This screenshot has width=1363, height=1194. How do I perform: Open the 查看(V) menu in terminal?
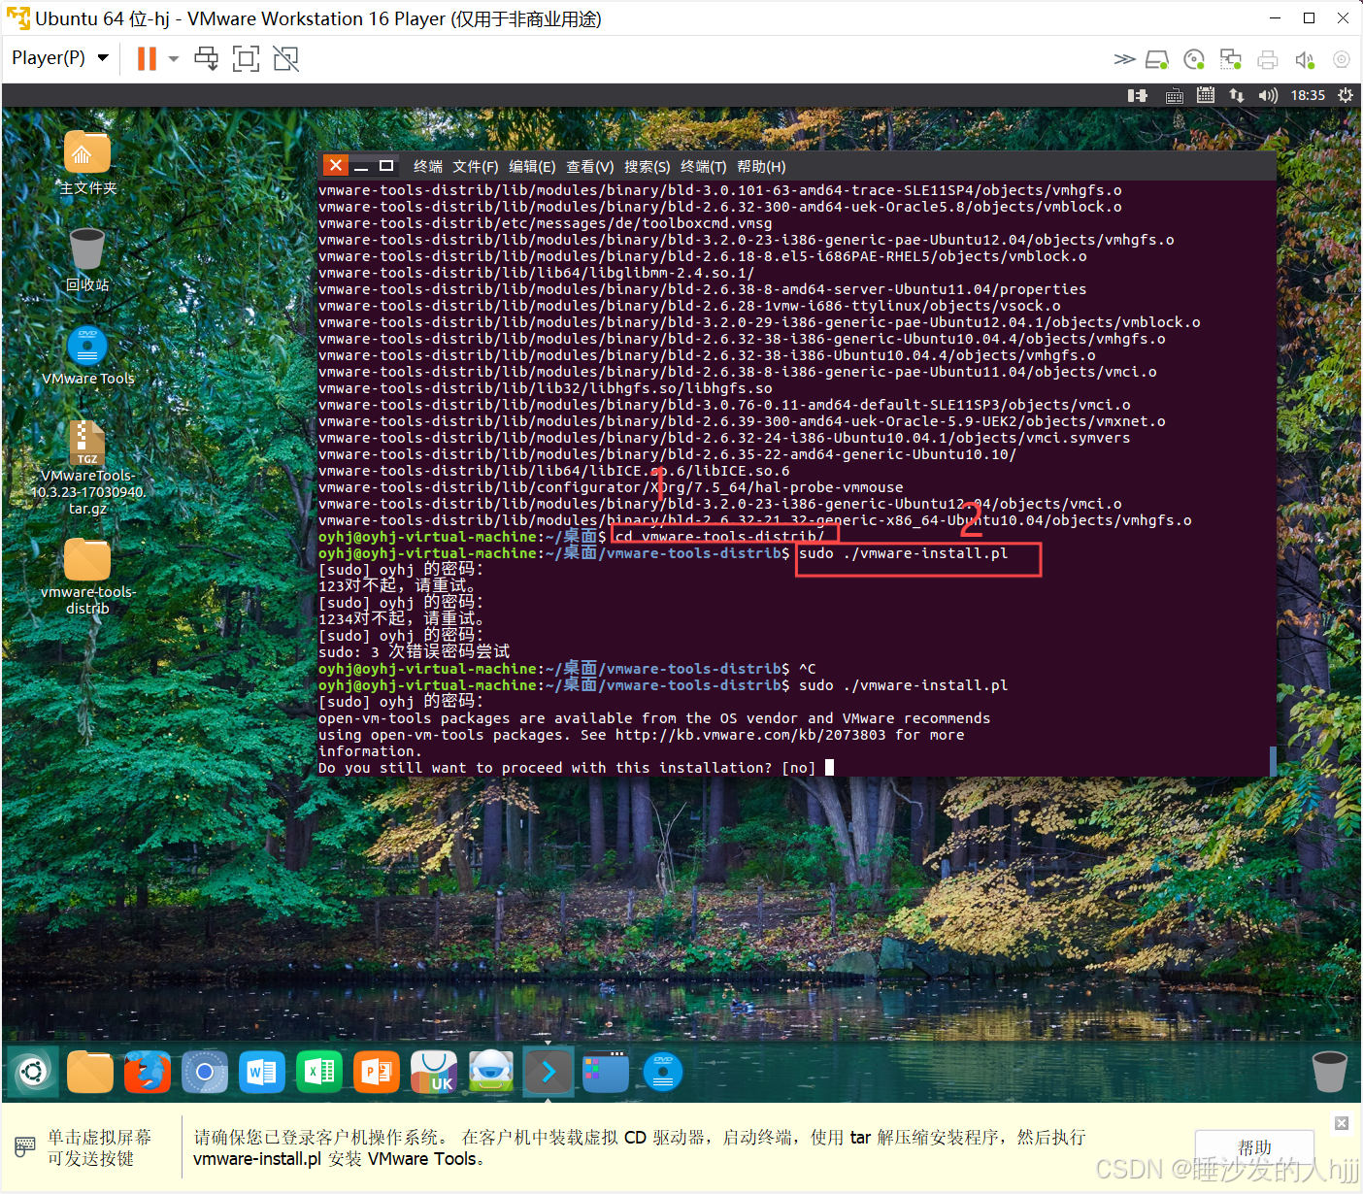tap(590, 167)
